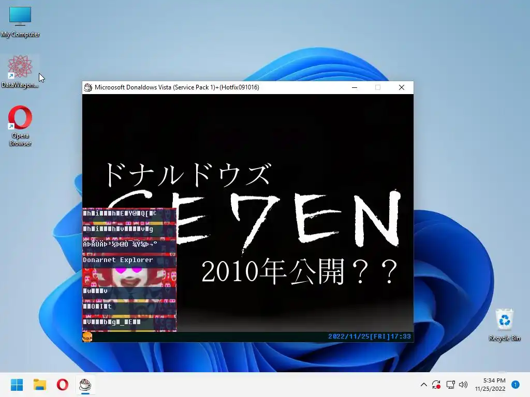
Task: Select the garbled menu entry containing 'O' and 'I' and ending in 't'
Action: (x=129, y=307)
